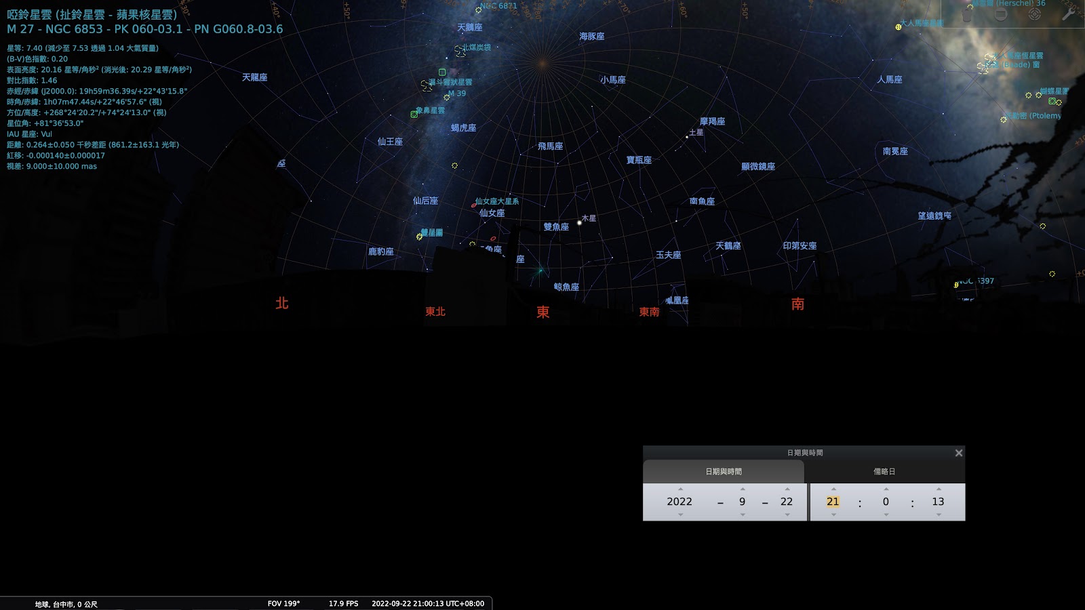Open Oculars configuration wrench icon
Image resolution: width=1085 pixels, height=610 pixels.
point(1068,14)
